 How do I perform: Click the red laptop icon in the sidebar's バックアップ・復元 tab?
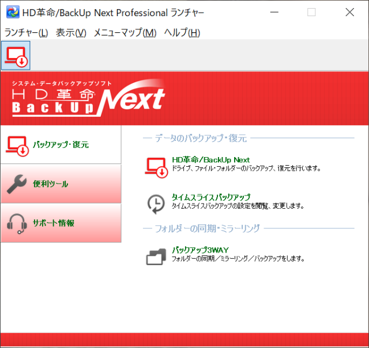pos(17,146)
